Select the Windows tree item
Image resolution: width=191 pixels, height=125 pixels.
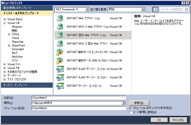click(x=17, y=27)
